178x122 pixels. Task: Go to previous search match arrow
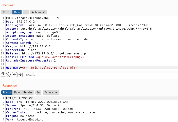point(14,75)
